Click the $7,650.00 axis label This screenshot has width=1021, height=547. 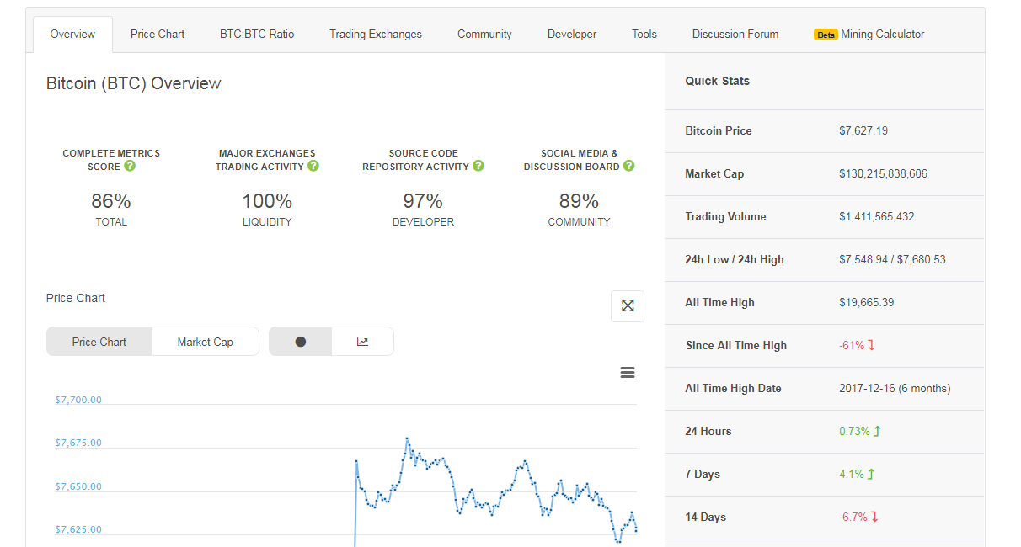pos(78,486)
